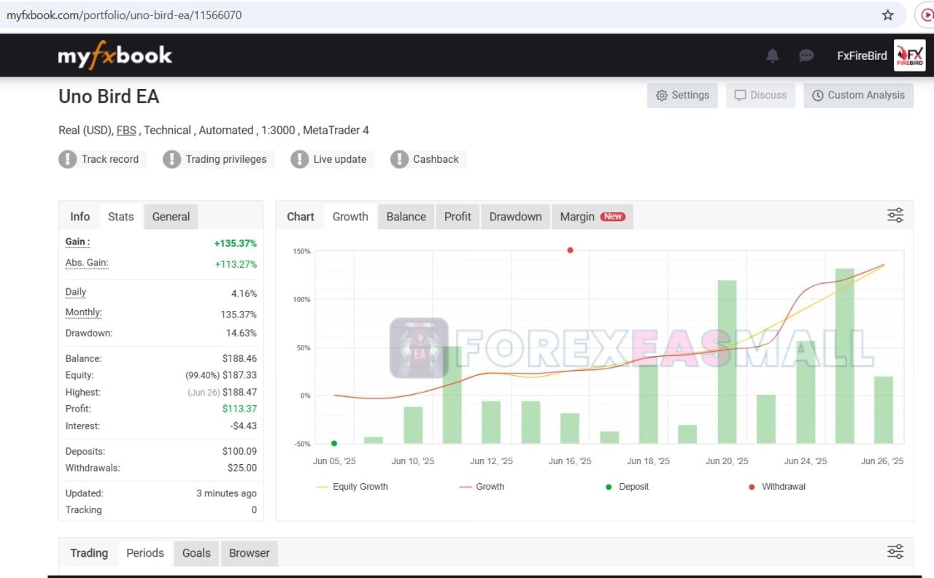The width and height of the screenshot is (934, 578).
Task: Click the FxFireBird profile avatar
Action: (x=910, y=55)
